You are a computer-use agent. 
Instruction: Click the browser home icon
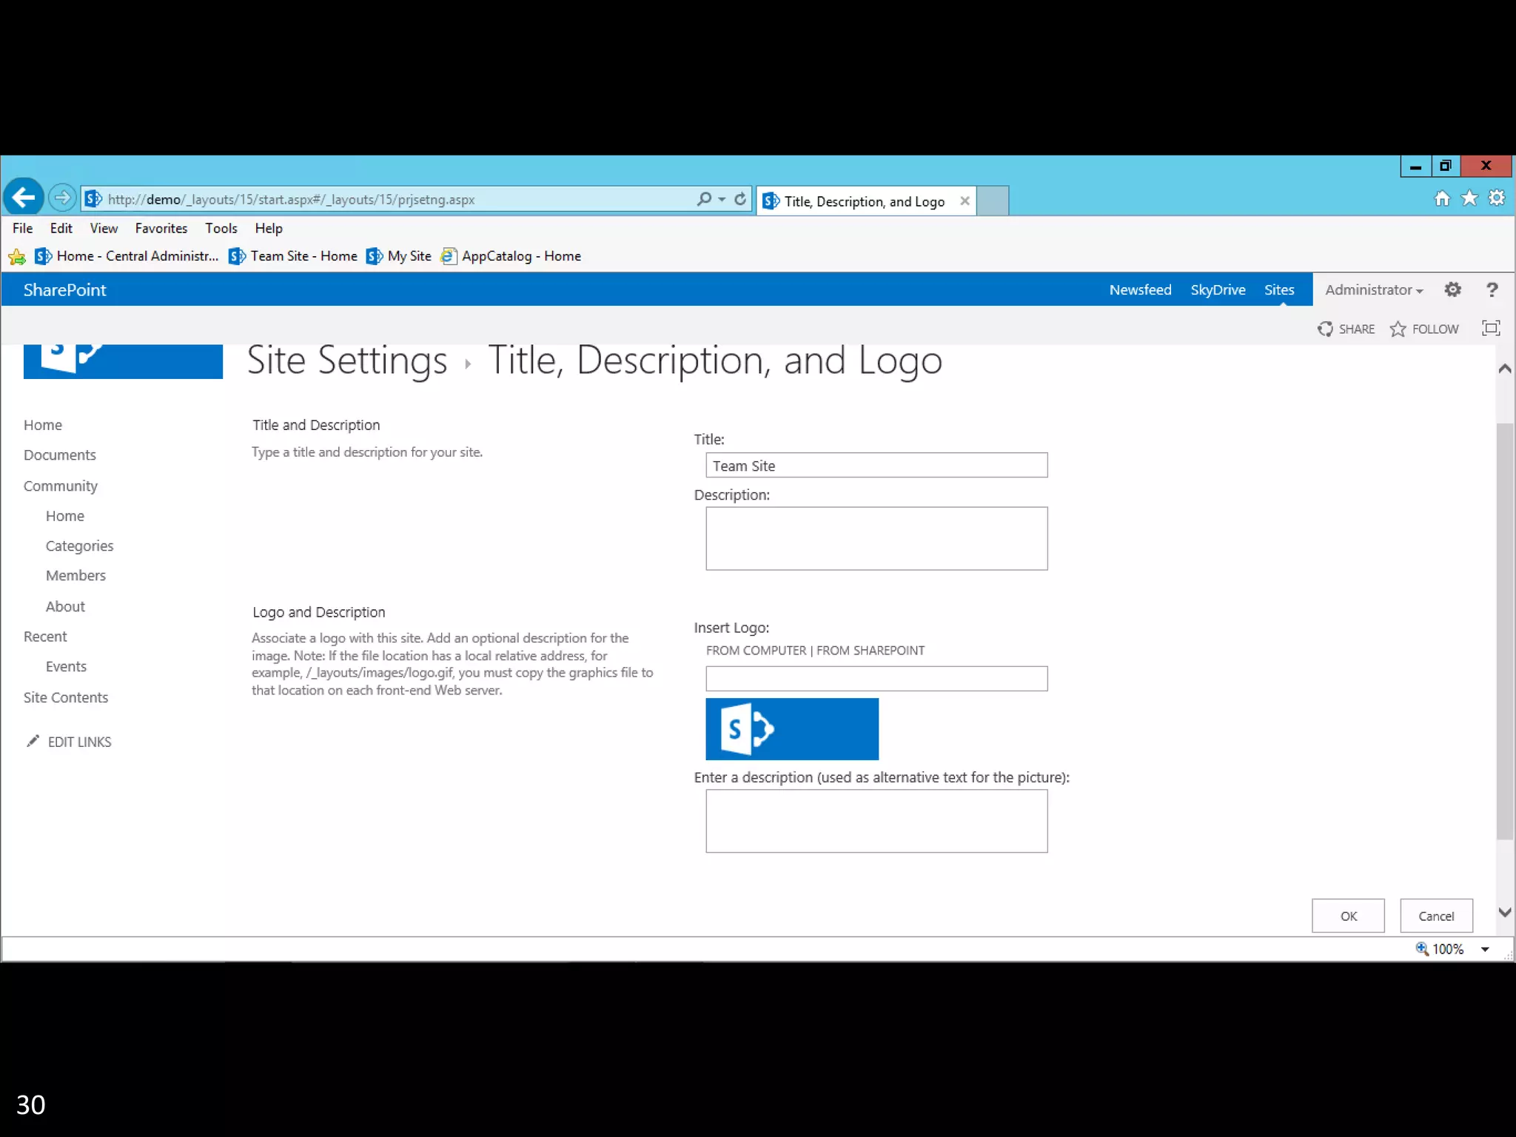tap(1441, 198)
